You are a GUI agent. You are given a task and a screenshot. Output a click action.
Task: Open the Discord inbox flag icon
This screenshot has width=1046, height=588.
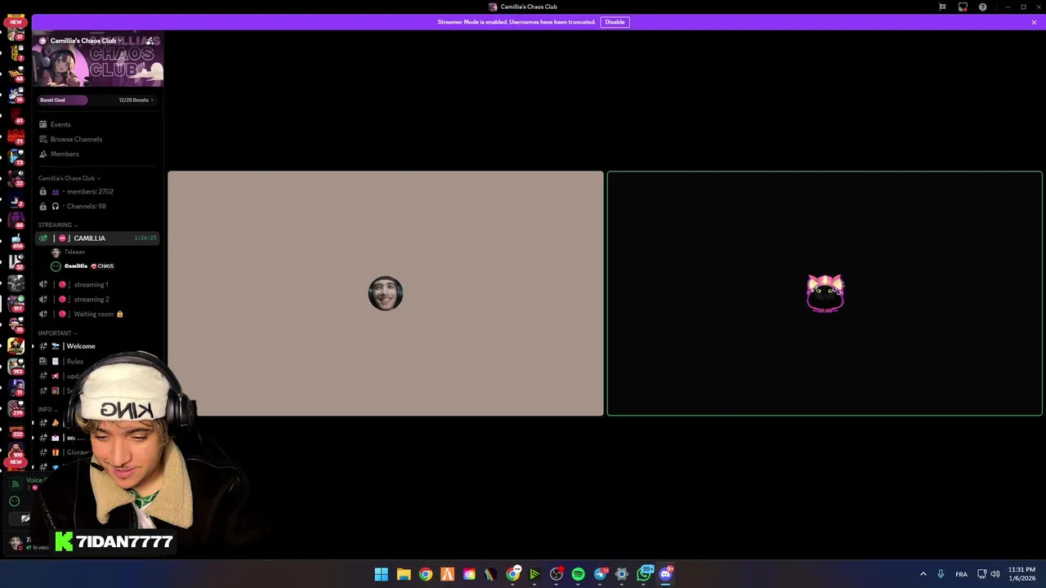pyautogui.click(x=942, y=7)
